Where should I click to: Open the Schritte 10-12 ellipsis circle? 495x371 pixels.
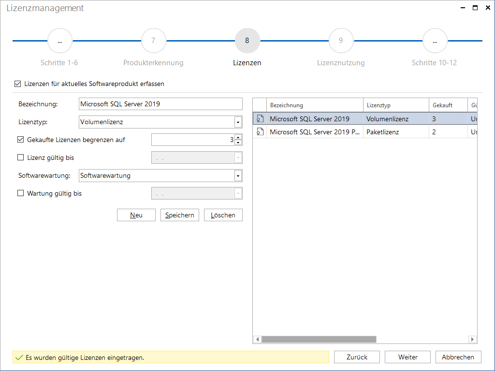pyautogui.click(x=435, y=41)
